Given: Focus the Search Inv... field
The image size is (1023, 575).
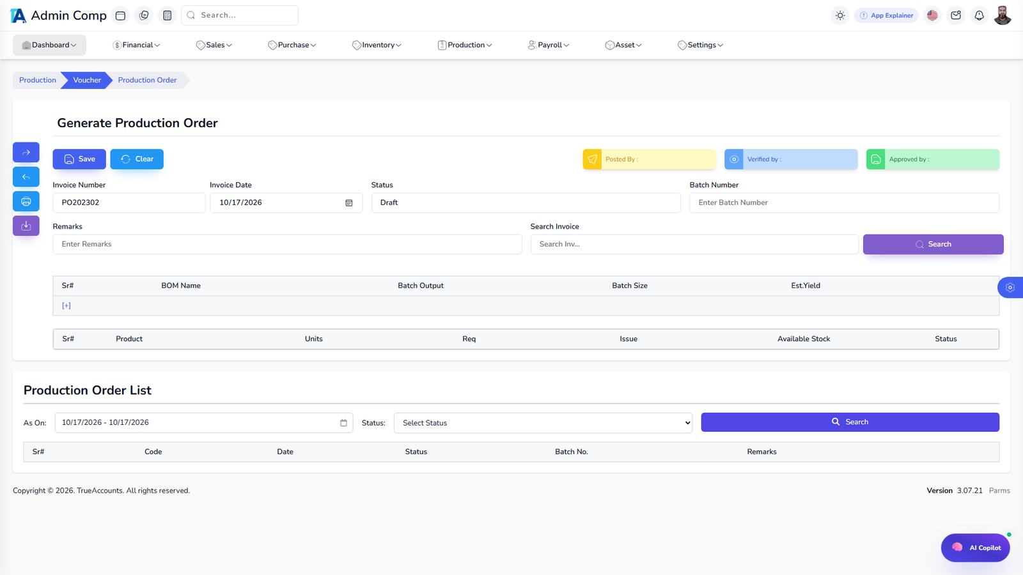Looking at the screenshot, I should [x=694, y=244].
